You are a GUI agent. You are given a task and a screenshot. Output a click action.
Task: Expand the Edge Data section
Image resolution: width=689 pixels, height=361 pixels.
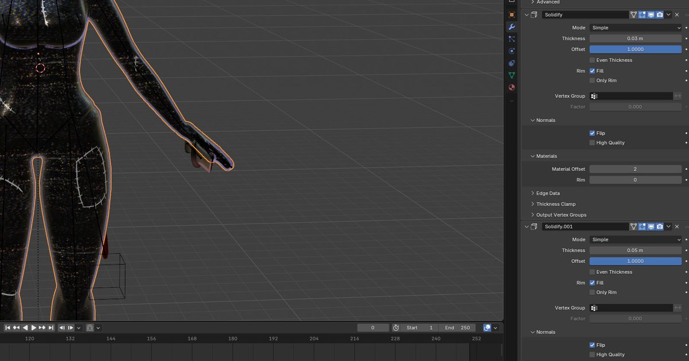point(544,193)
